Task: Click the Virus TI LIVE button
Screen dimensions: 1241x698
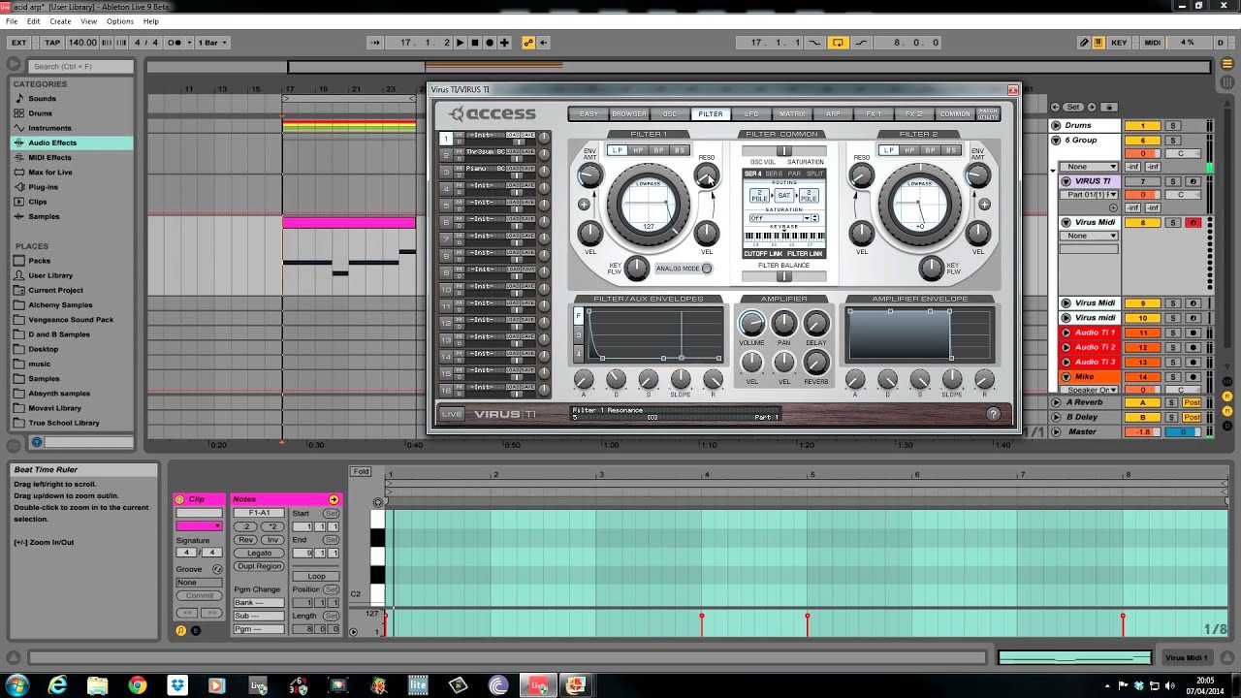Action: click(452, 414)
